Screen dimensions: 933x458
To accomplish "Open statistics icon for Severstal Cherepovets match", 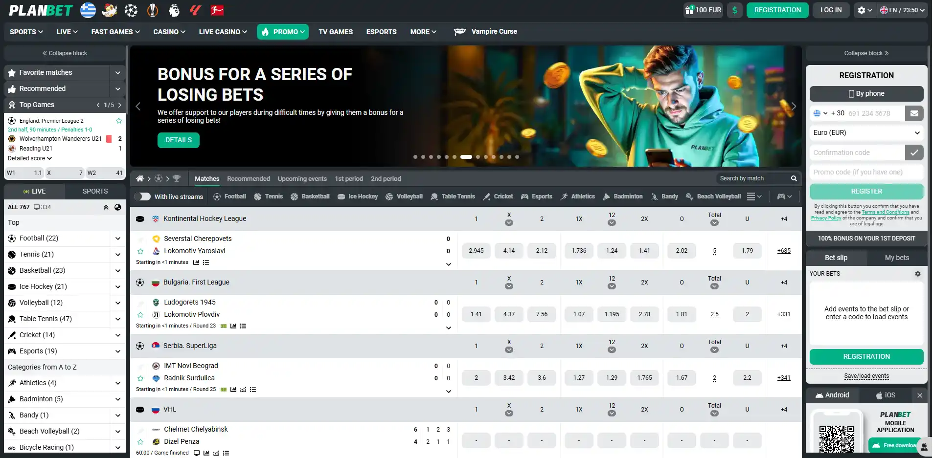I will point(196,262).
